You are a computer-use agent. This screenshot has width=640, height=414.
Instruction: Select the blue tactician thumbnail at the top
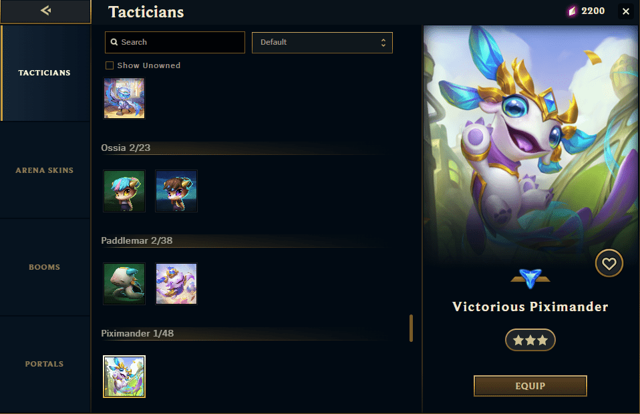[124, 98]
